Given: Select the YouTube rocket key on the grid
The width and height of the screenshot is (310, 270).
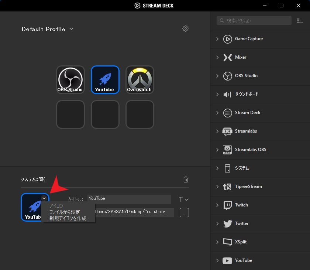Looking at the screenshot, I should [105, 80].
